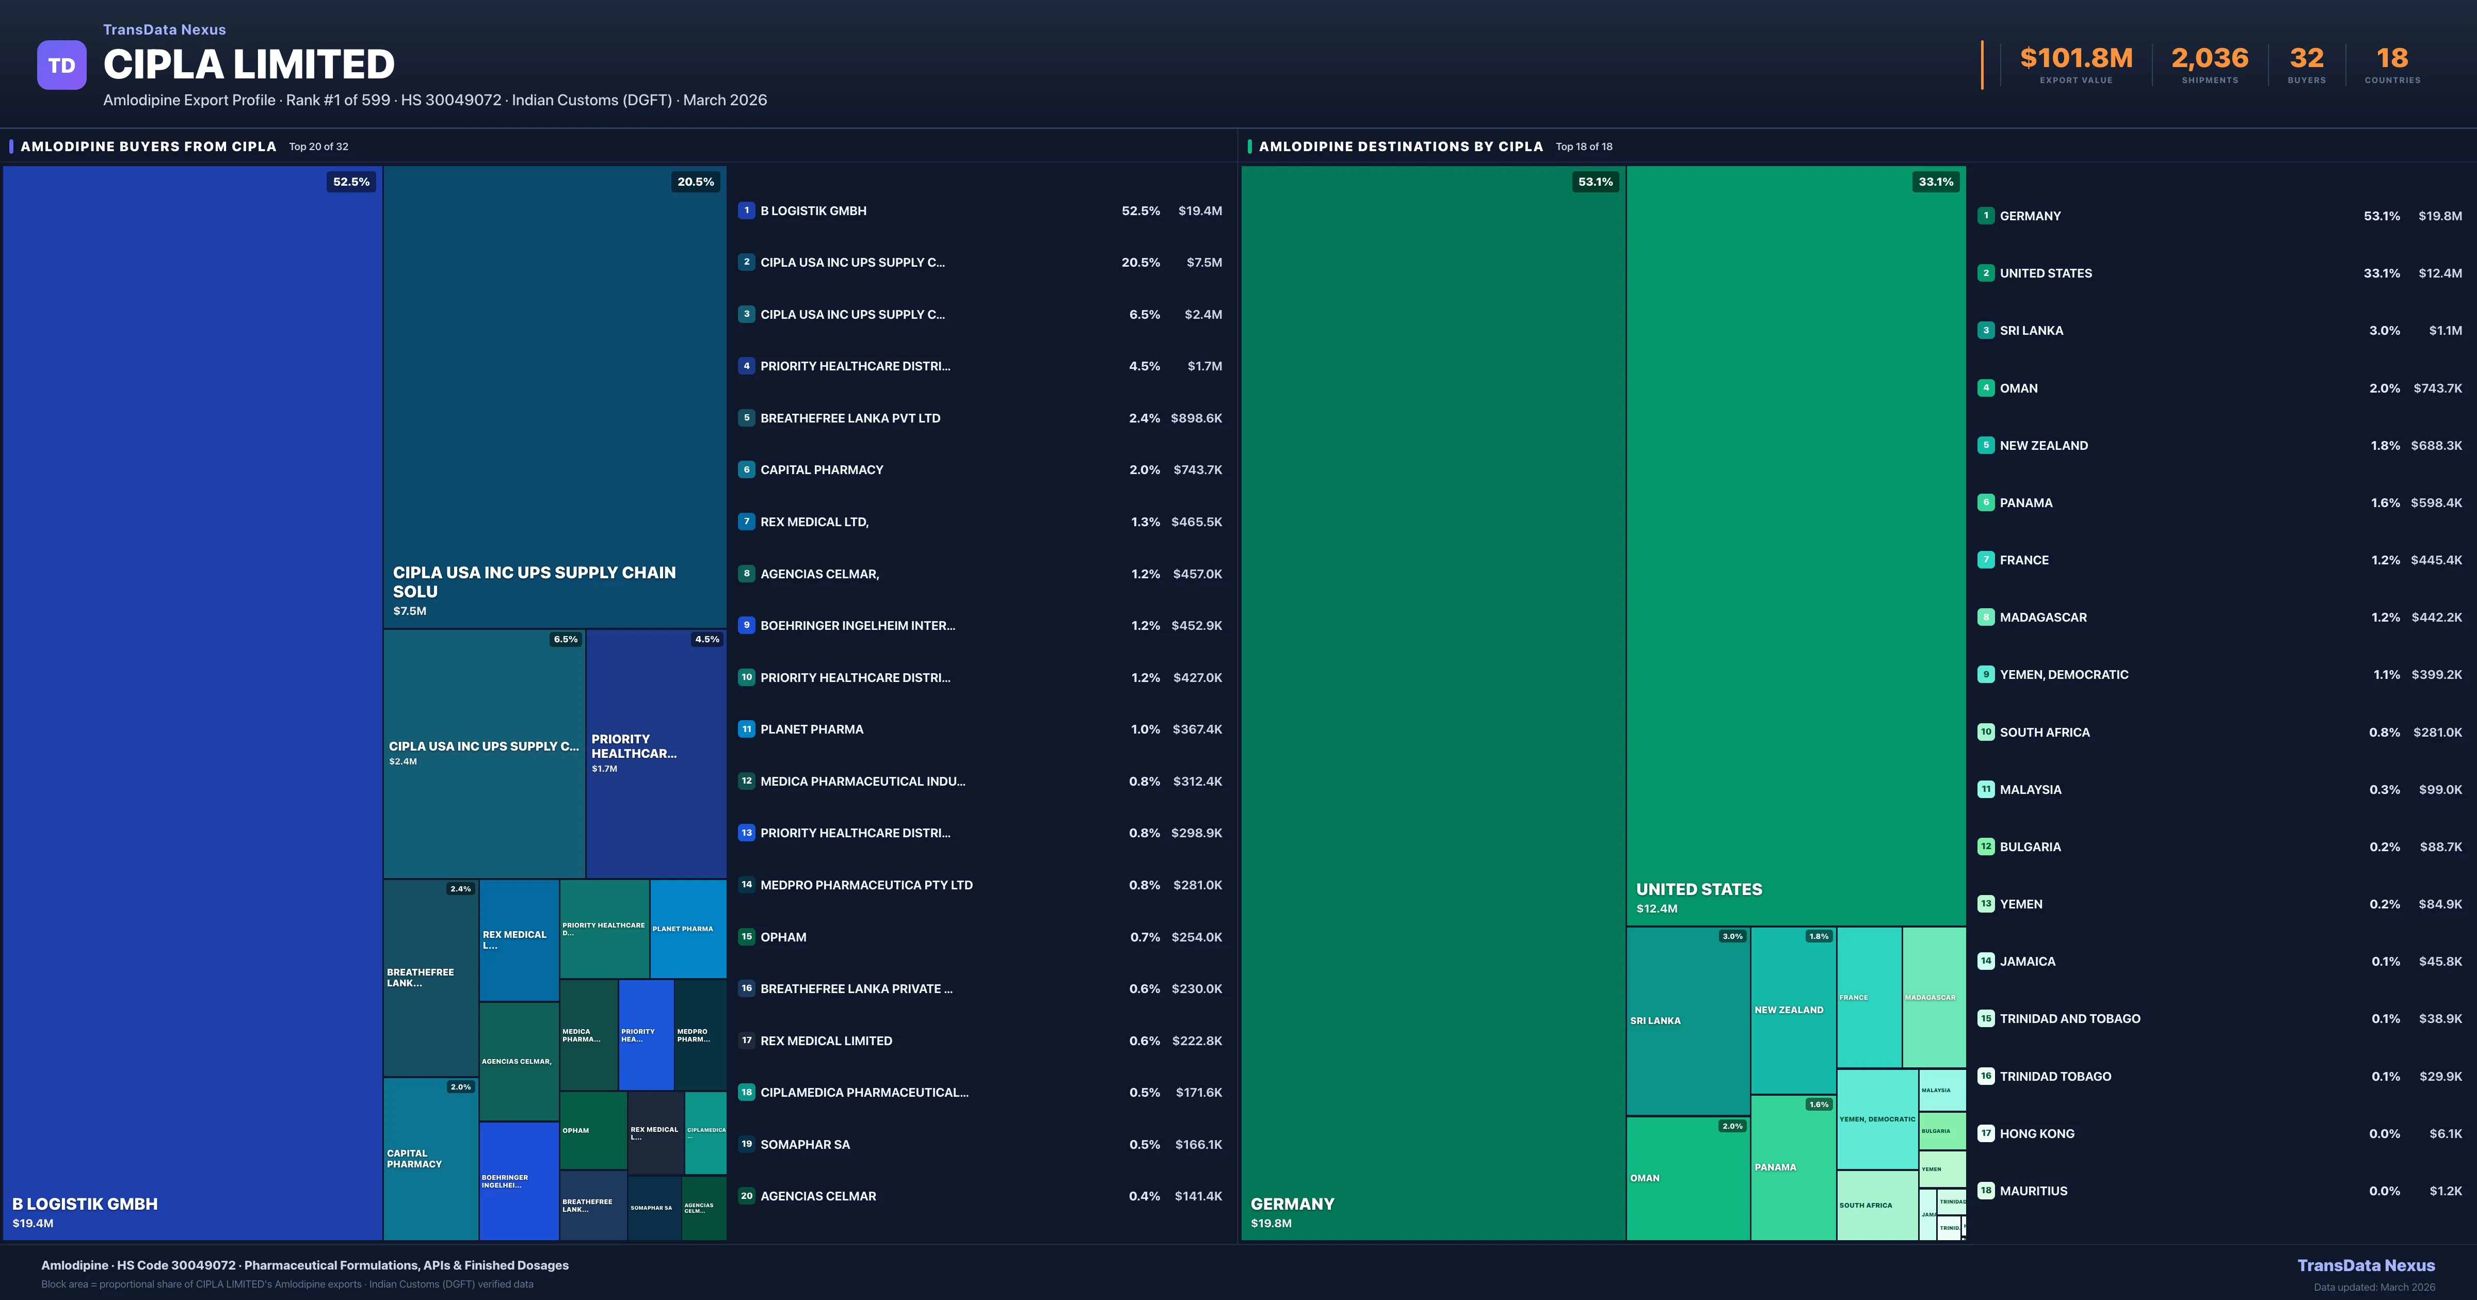Image resolution: width=2477 pixels, height=1300 pixels.
Task: Click the GERMANY treemap block
Action: tap(1432, 702)
